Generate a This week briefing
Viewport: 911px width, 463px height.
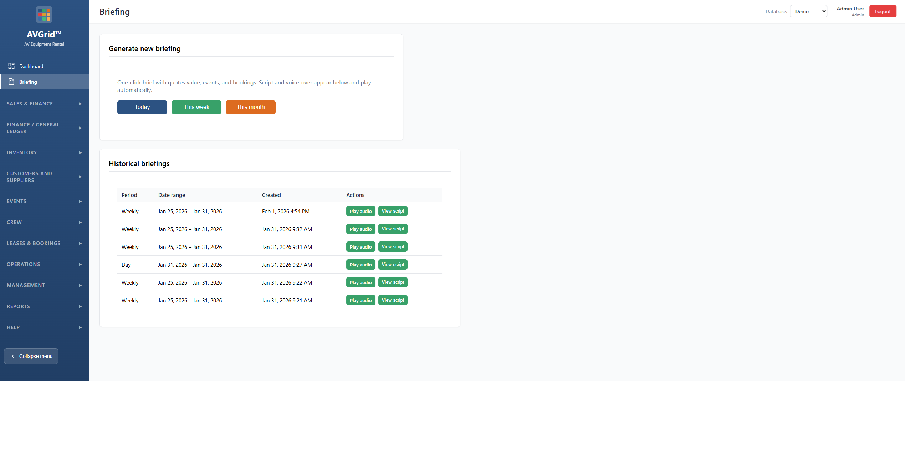[196, 107]
